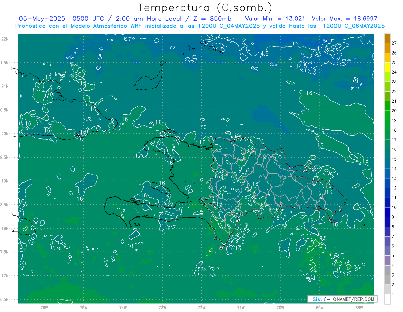Screen dimensions: 403x312
Task: Click the '69W' longitude label
Action: click(x=320, y=307)
